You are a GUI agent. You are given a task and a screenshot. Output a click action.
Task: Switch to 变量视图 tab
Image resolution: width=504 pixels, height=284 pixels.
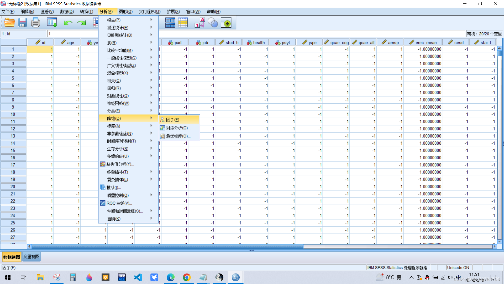[31, 257]
